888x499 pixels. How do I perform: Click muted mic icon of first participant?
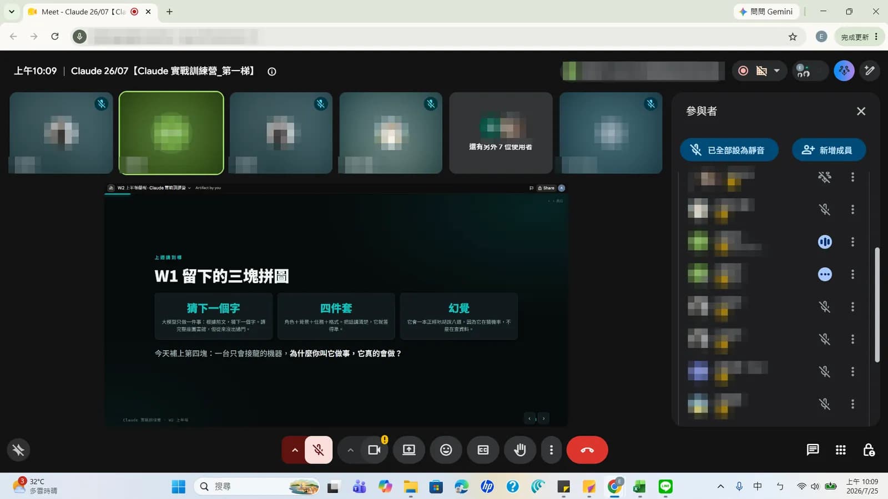coord(825,177)
